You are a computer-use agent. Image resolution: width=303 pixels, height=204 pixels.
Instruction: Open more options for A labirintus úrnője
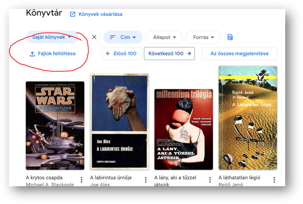(146, 179)
